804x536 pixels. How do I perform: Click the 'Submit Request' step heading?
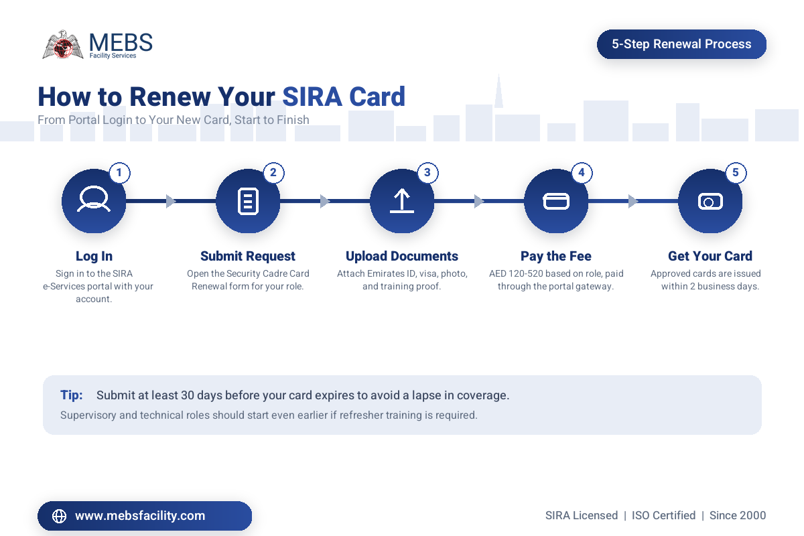(x=248, y=256)
